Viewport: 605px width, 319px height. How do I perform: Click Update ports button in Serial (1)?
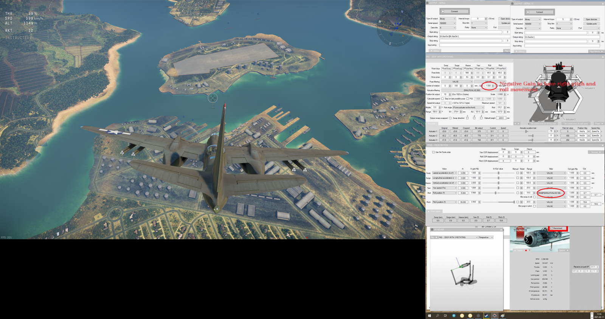pyautogui.click(x=591, y=23)
